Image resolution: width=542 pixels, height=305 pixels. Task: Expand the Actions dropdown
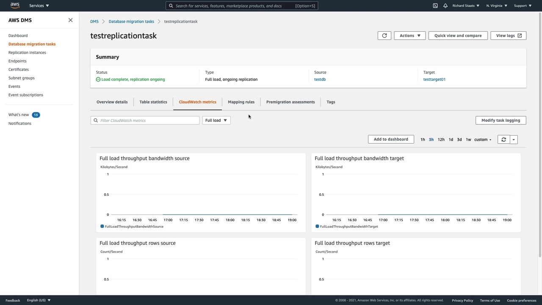click(410, 36)
